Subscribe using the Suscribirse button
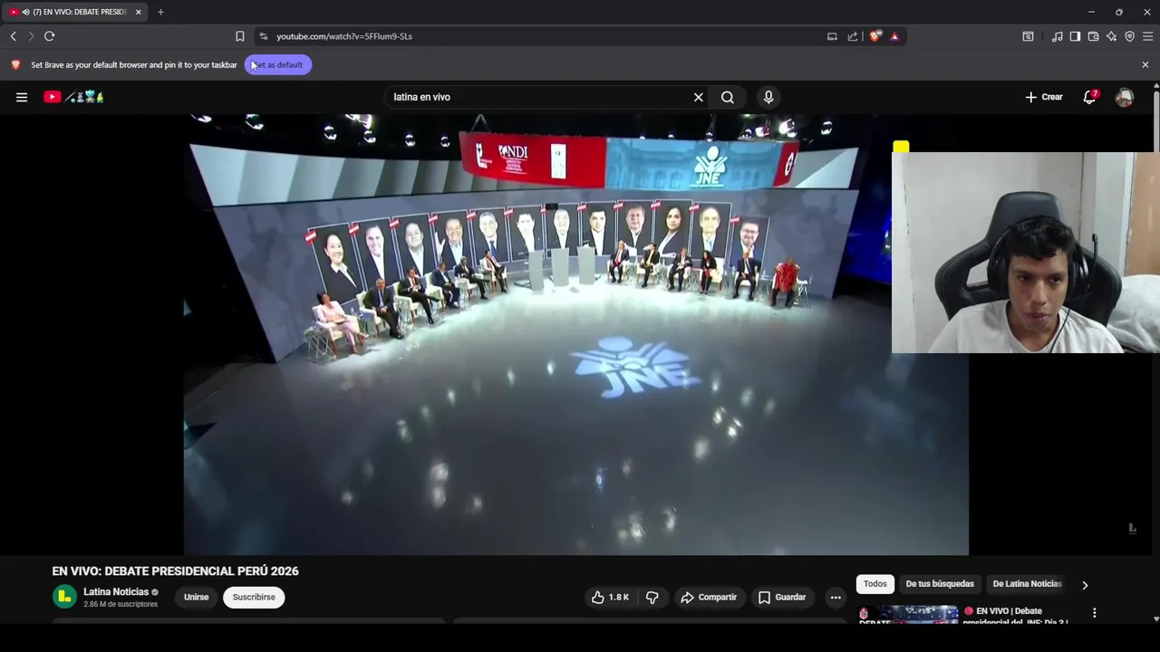 tap(254, 597)
